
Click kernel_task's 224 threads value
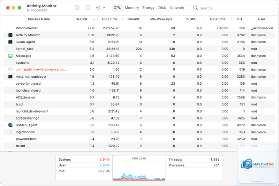(x=138, y=49)
